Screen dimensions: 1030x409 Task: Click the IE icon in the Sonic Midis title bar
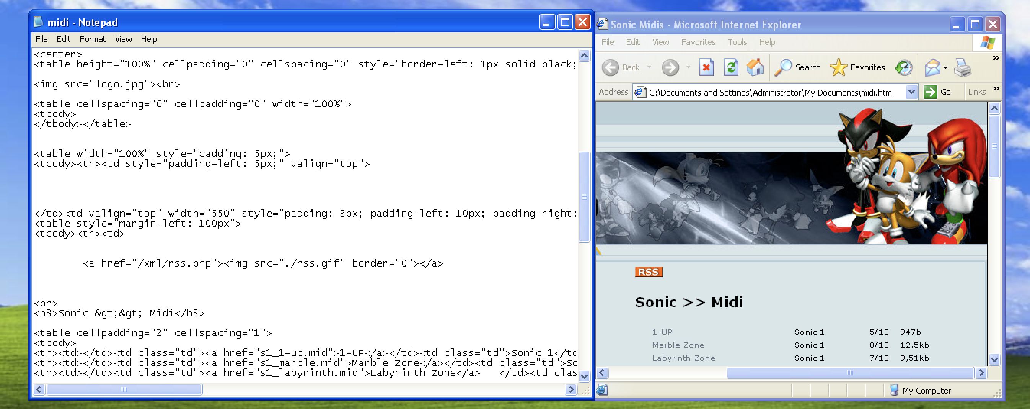pyautogui.click(x=602, y=25)
